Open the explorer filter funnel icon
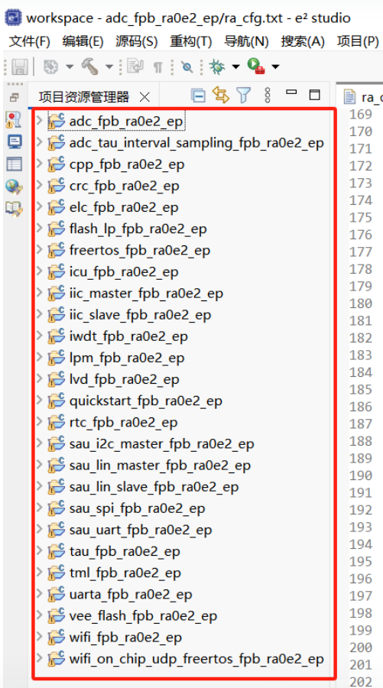The height and width of the screenshot is (688, 383). pyautogui.click(x=244, y=95)
